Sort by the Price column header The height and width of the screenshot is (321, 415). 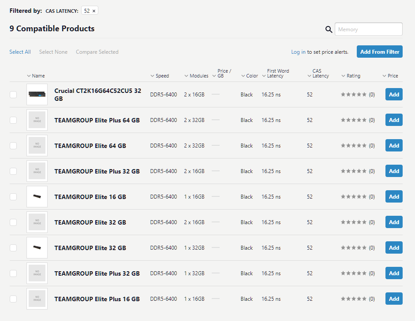click(x=390, y=76)
